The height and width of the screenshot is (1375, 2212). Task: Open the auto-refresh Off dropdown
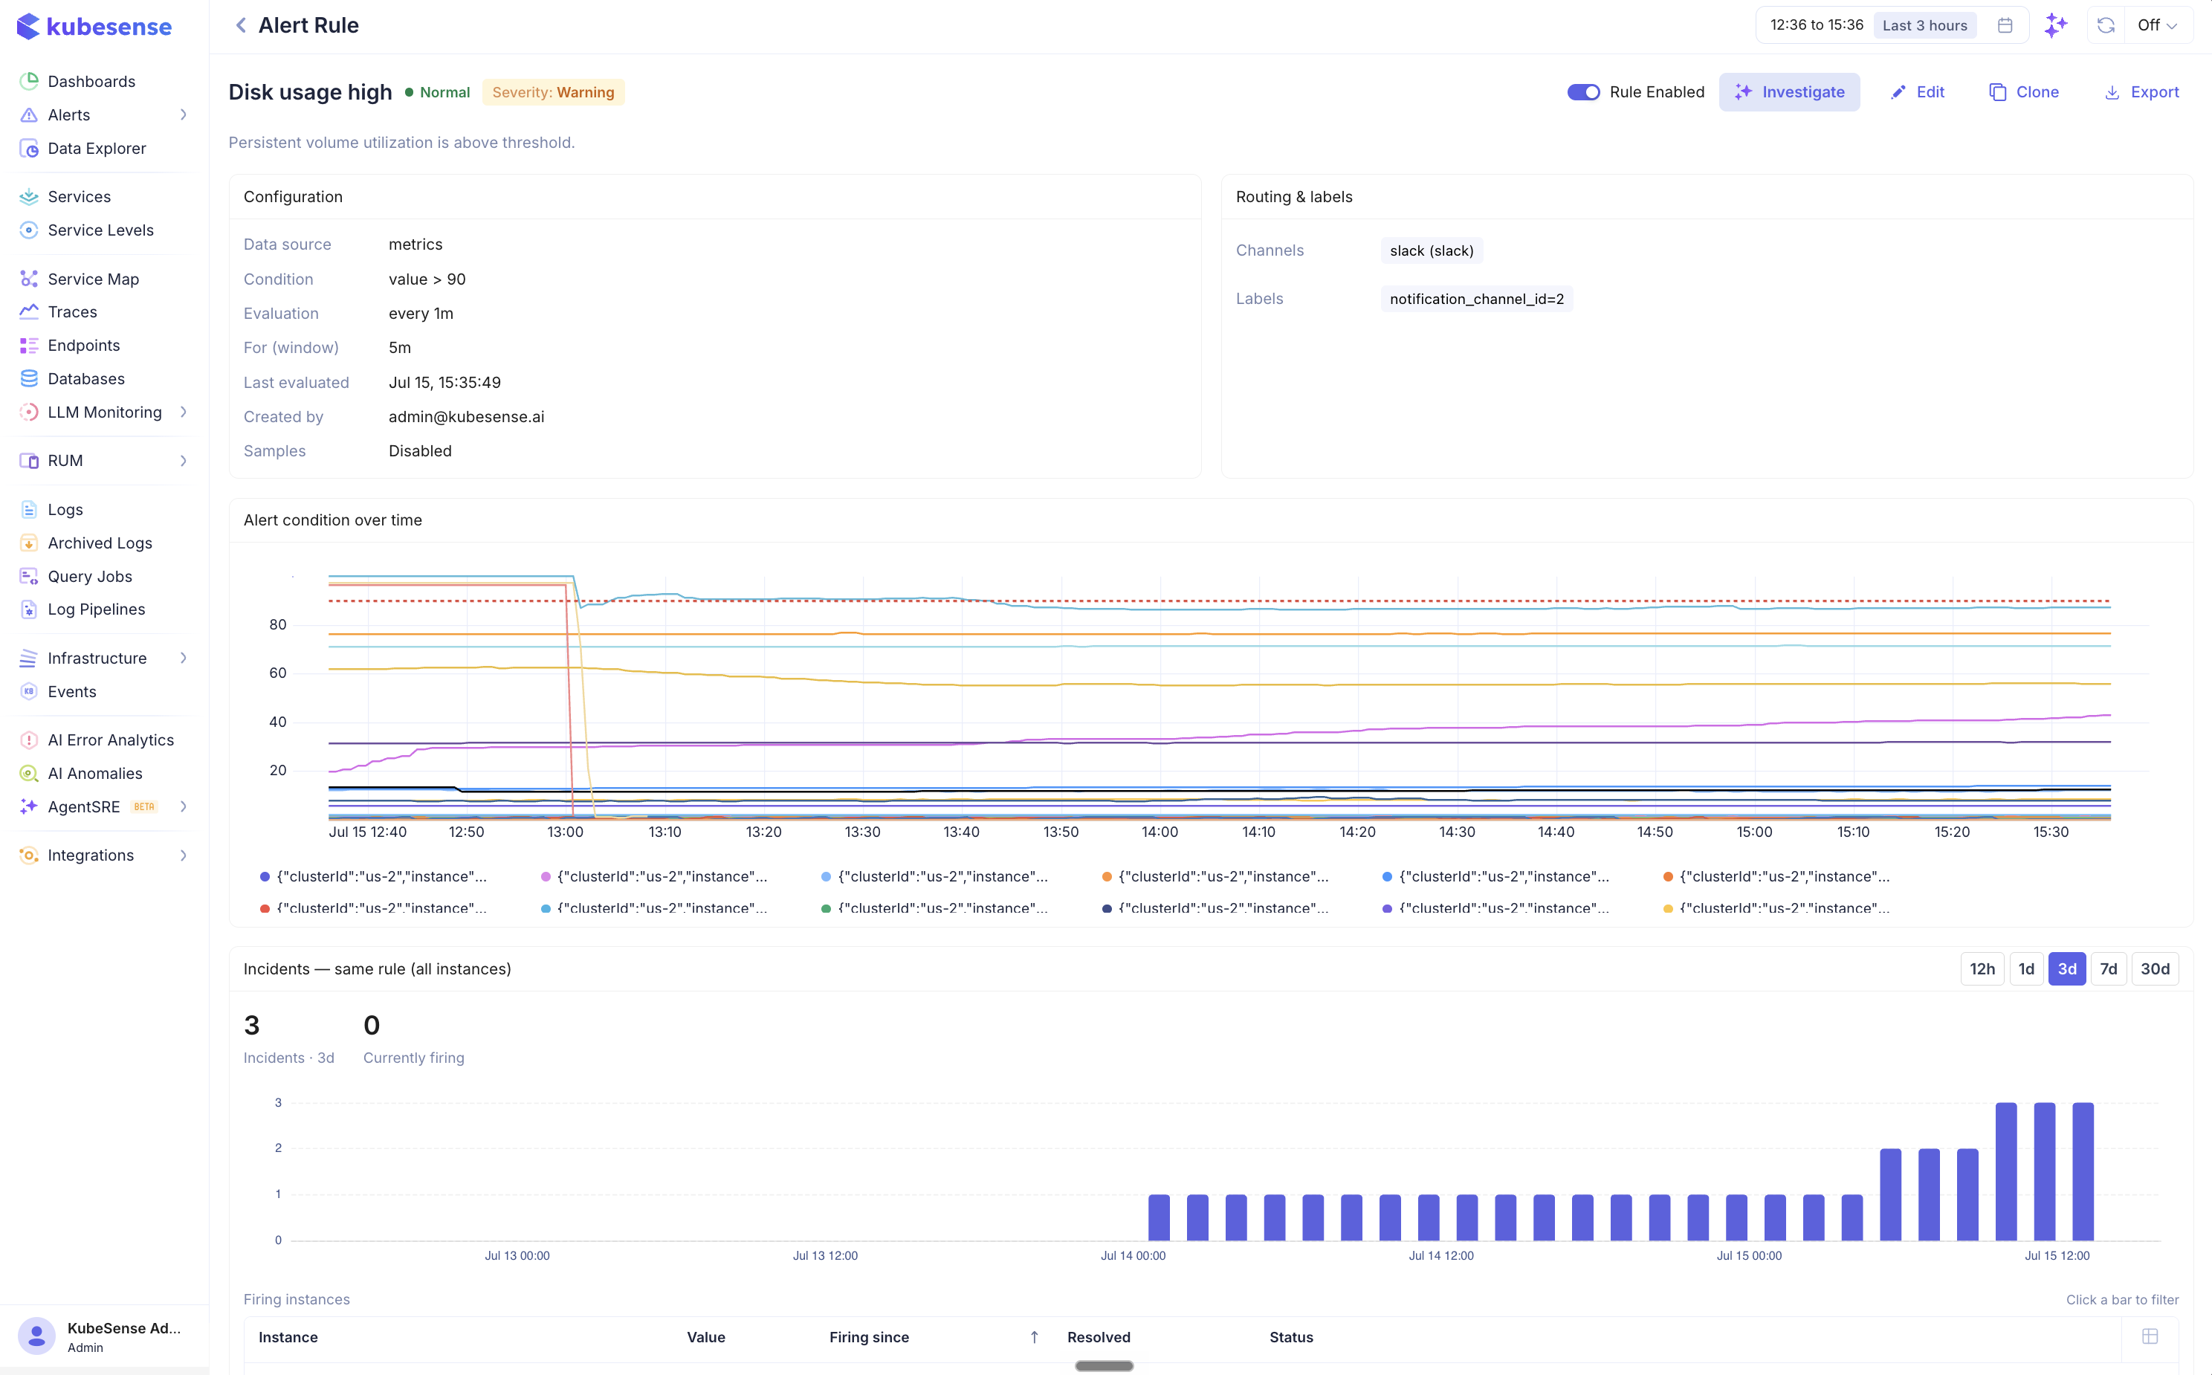(2158, 25)
